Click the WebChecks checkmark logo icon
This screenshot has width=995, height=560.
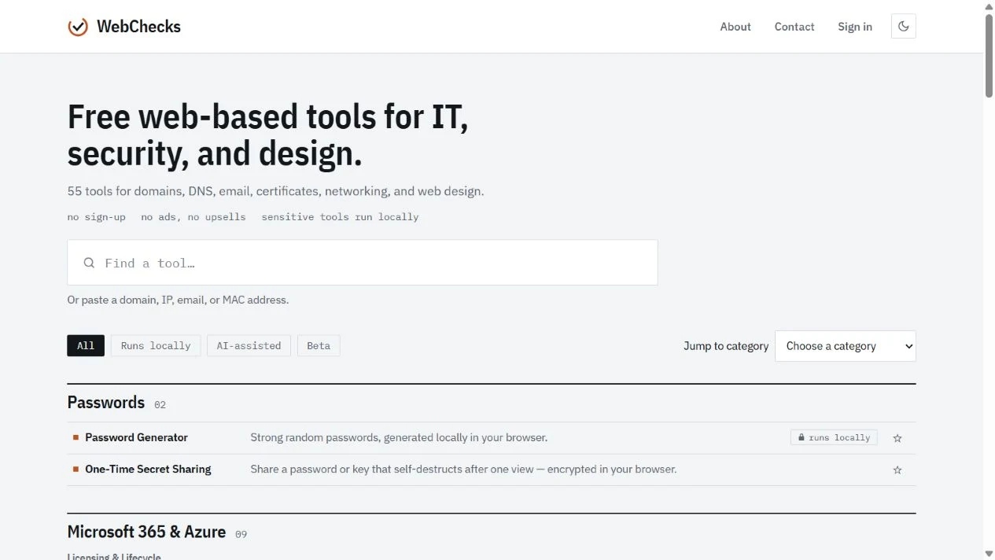[x=78, y=27]
